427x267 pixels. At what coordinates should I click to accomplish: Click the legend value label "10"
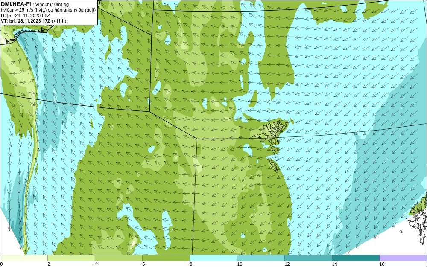pos(240,264)
